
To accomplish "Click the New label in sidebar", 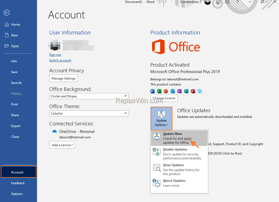I will tap(14, 35).
